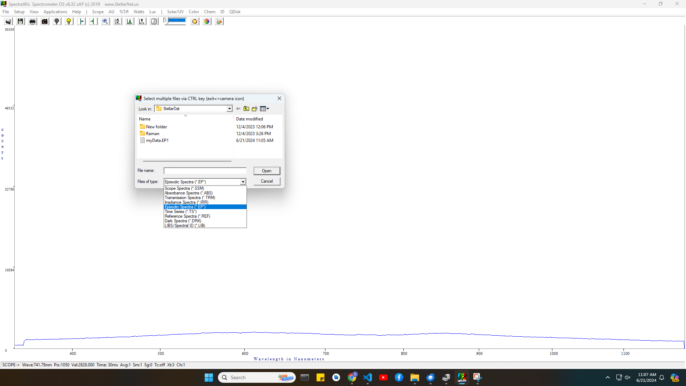Image resolution: width=686 pixels, height=386 pixels.
Task: Select the AU absorbance mode
Action: [111, 12]
